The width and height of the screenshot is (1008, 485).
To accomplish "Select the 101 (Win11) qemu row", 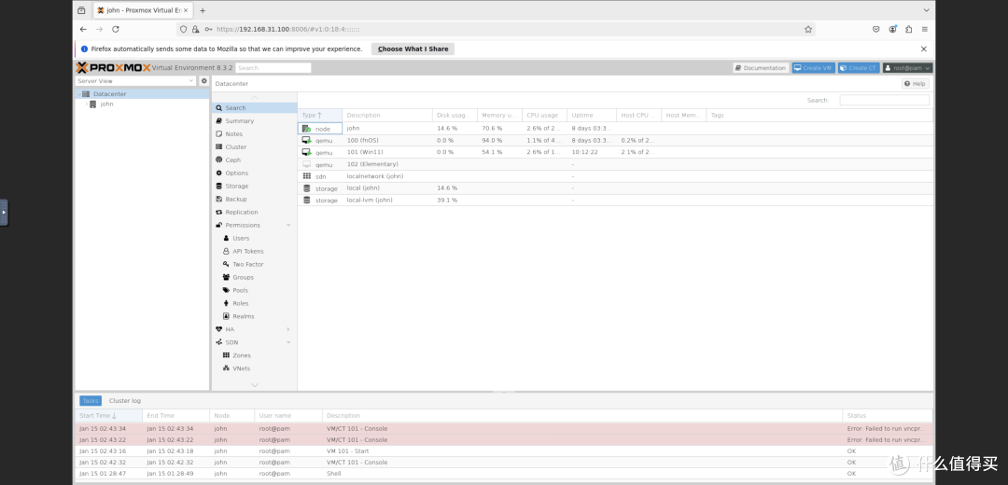I will 615,152.
